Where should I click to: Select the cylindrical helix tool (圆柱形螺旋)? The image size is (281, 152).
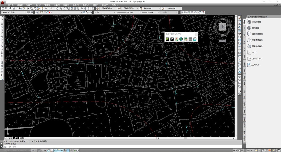pyautogui.click(x=257, y=22)
